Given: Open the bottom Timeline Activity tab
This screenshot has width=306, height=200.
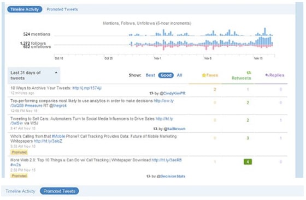Looking at the screenshot, I should click(21, 191).
